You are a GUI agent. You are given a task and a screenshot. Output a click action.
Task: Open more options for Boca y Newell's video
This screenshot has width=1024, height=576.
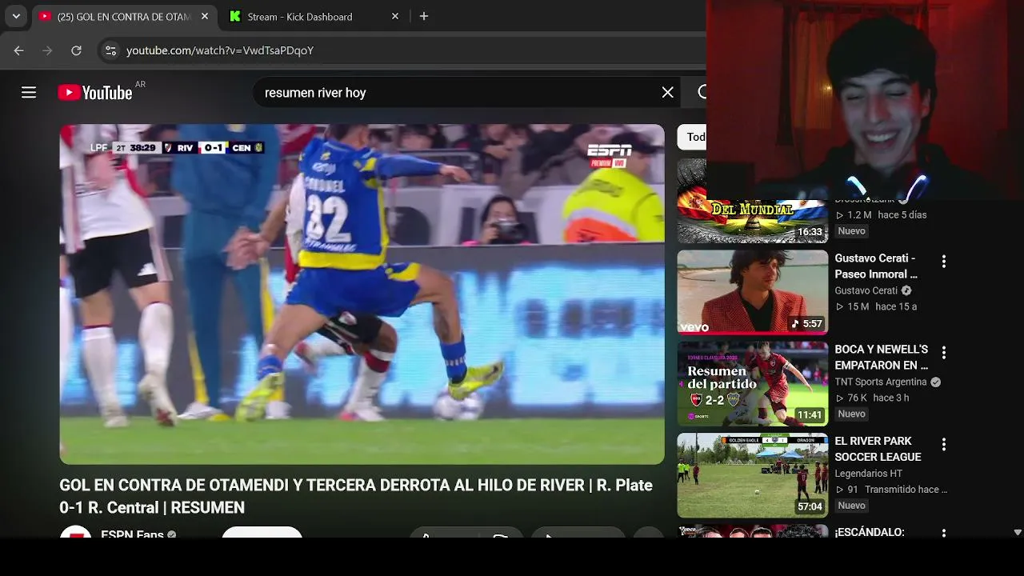[944, 353]
